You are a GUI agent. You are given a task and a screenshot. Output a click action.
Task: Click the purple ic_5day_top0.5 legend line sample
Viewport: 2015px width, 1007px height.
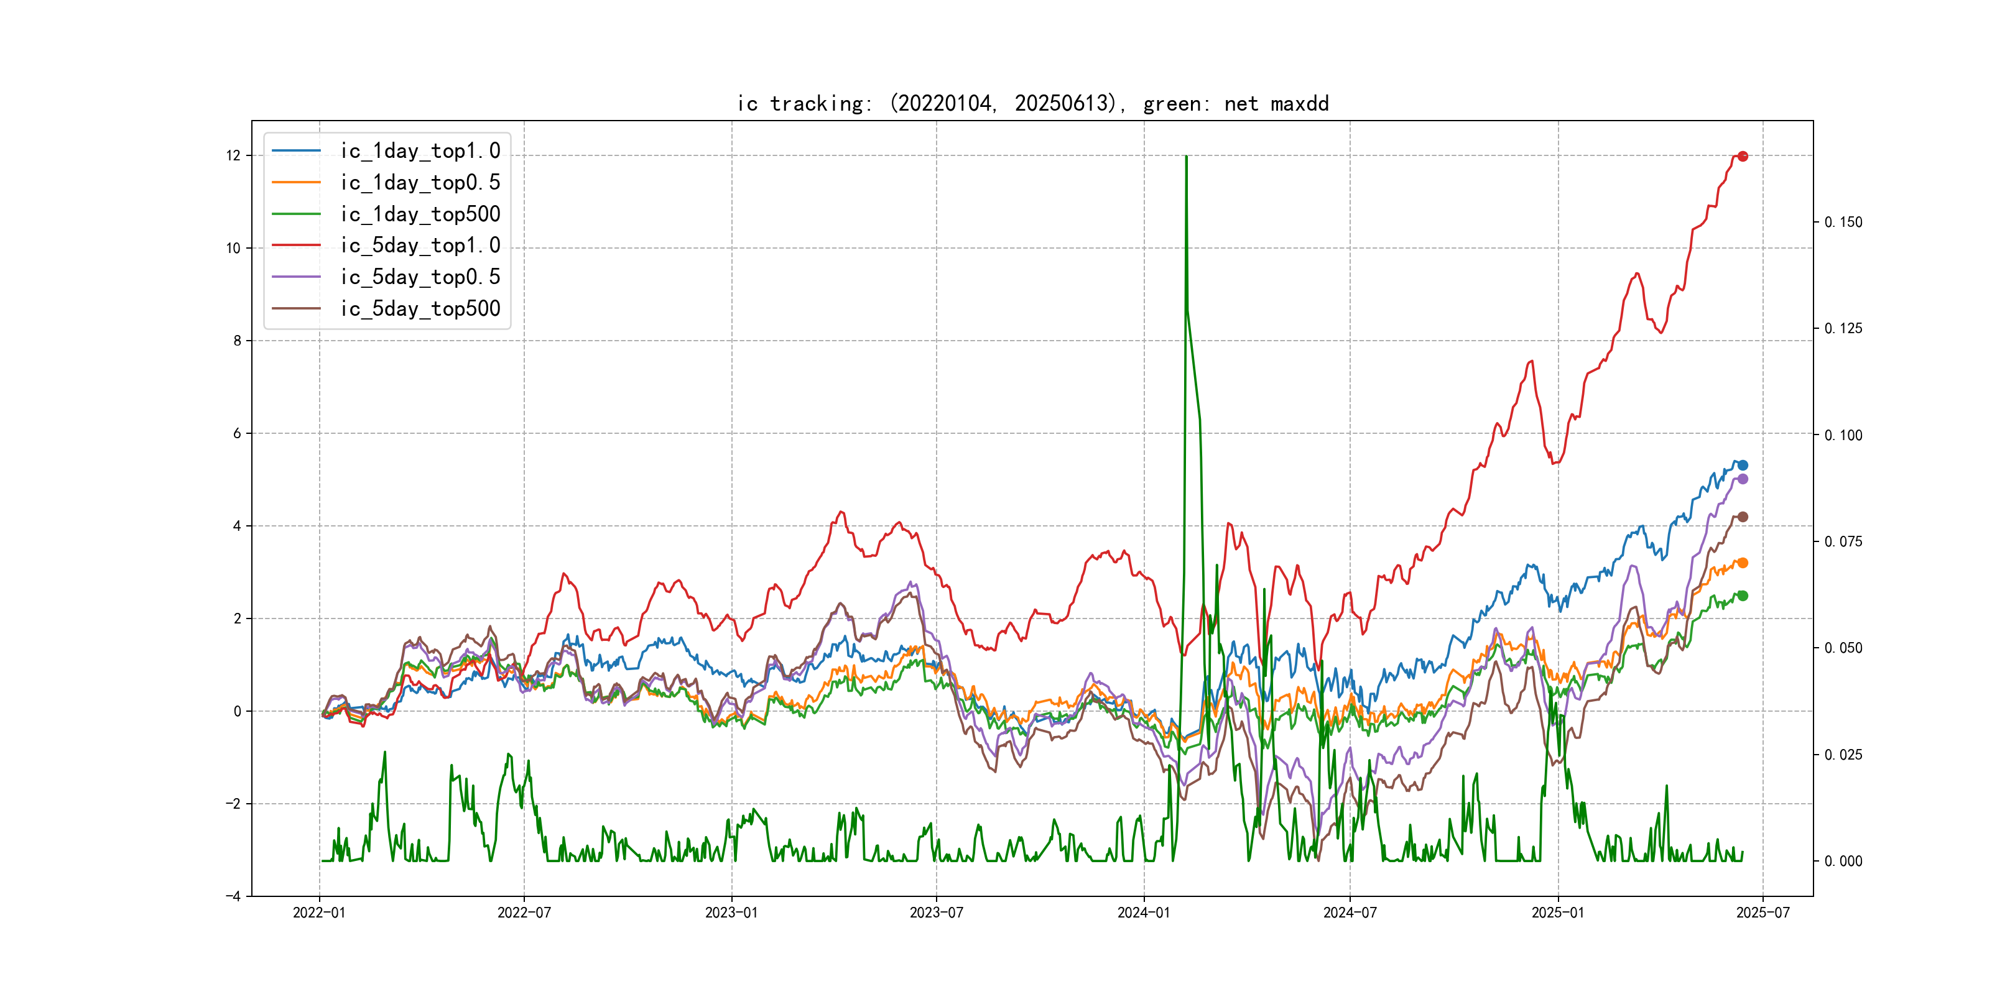(295, 277)
